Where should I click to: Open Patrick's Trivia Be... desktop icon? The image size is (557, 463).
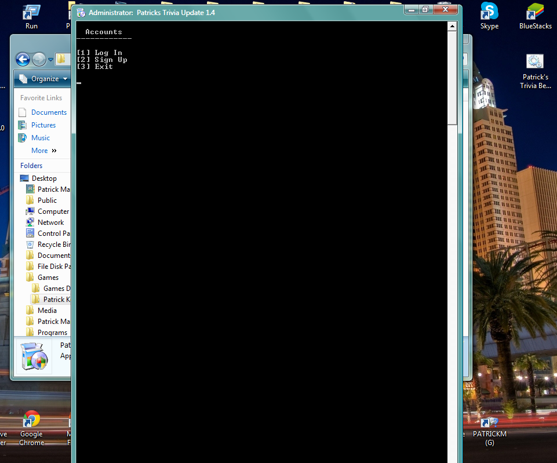(x=536, y=71)
